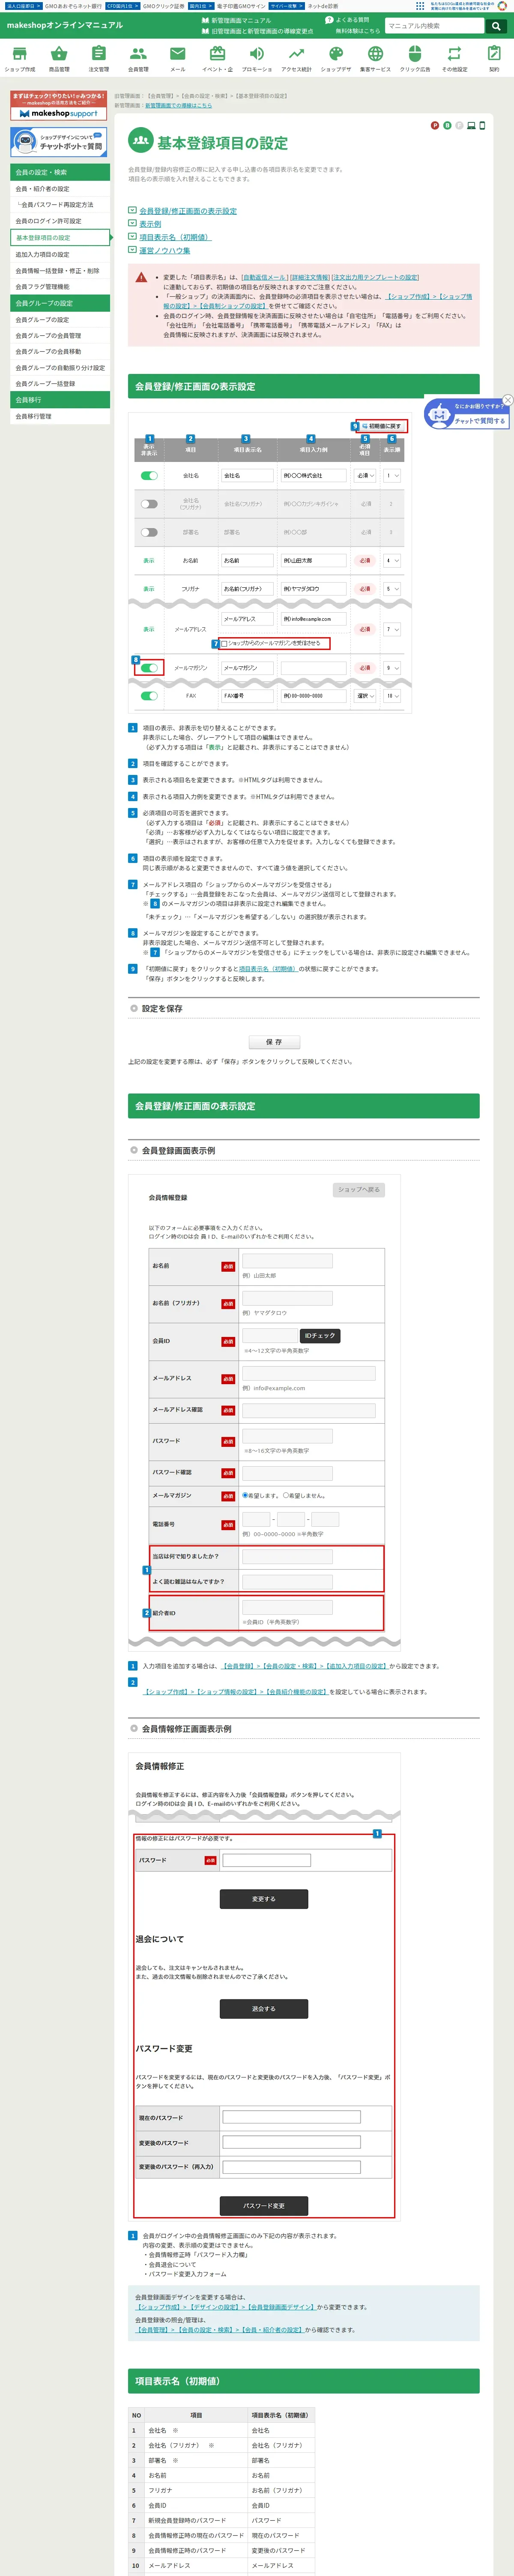
Task: Close the floating chat widget
Action: pyautogui.click(x=507, y=400)
